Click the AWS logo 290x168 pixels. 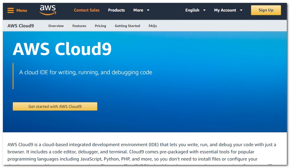click(48, 10)
